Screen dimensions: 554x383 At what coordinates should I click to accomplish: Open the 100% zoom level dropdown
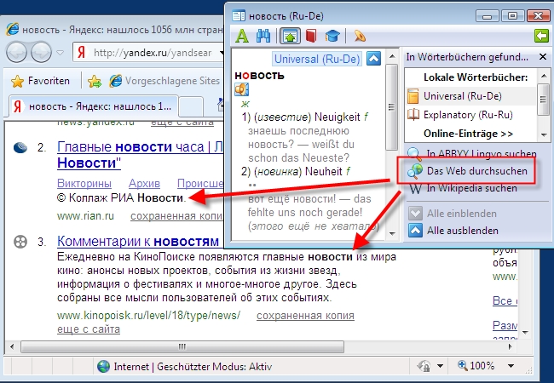coord(511,366)
